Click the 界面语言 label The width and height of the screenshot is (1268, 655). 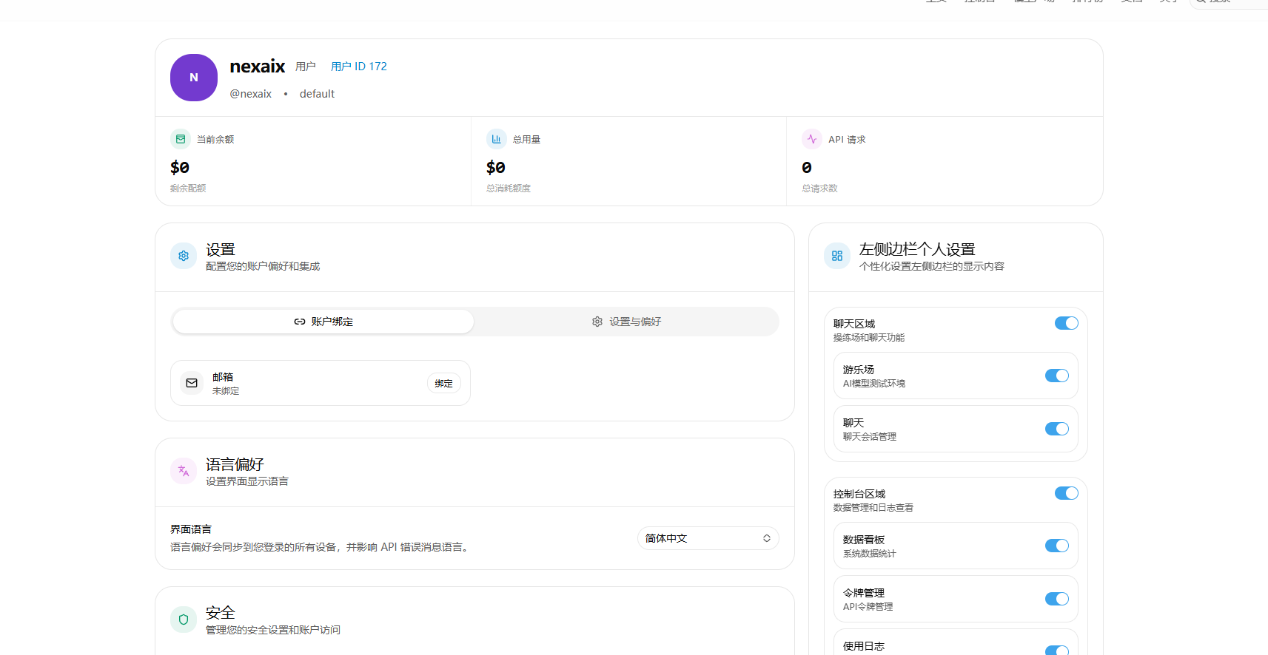pos(191,529)
